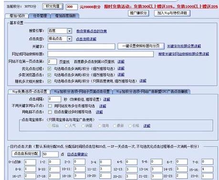Click the 18-19 hourly clicks field
Screen dimensions: 219x180
coord(80,176)
